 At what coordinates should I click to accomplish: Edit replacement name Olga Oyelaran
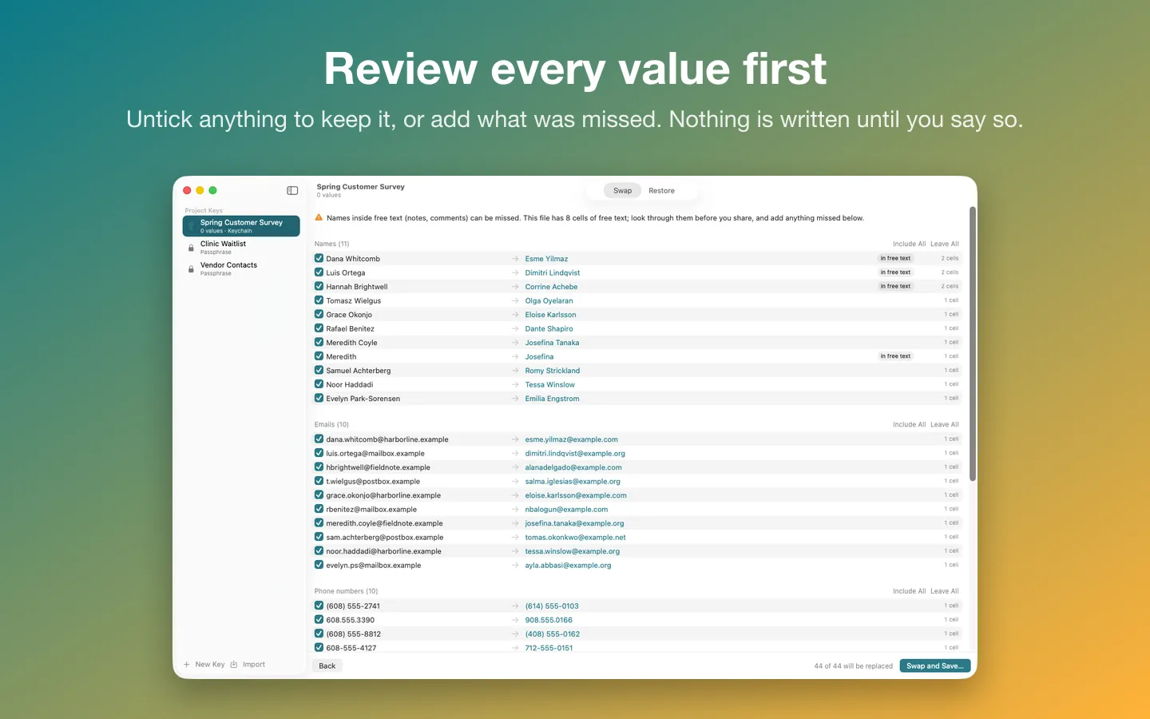click(x=549, y=300)
